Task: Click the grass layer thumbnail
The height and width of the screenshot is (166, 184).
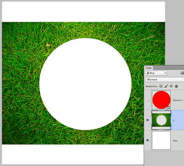Action: tap(161, 120)
